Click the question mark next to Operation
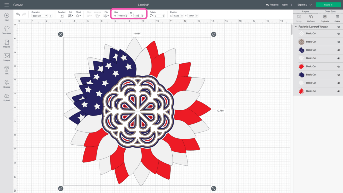This screenshot has width=343, height=193. pos(51,16)
